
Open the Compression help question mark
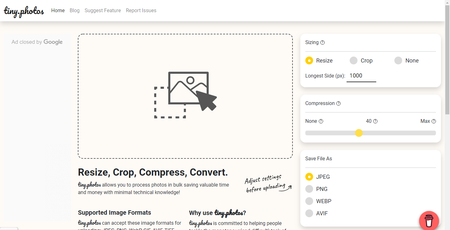click(x=338, y=103)
